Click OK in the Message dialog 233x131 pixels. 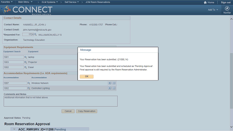[87, 76]
